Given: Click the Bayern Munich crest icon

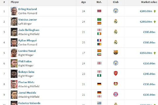Looking at the screenshot, I should [116, 94].
